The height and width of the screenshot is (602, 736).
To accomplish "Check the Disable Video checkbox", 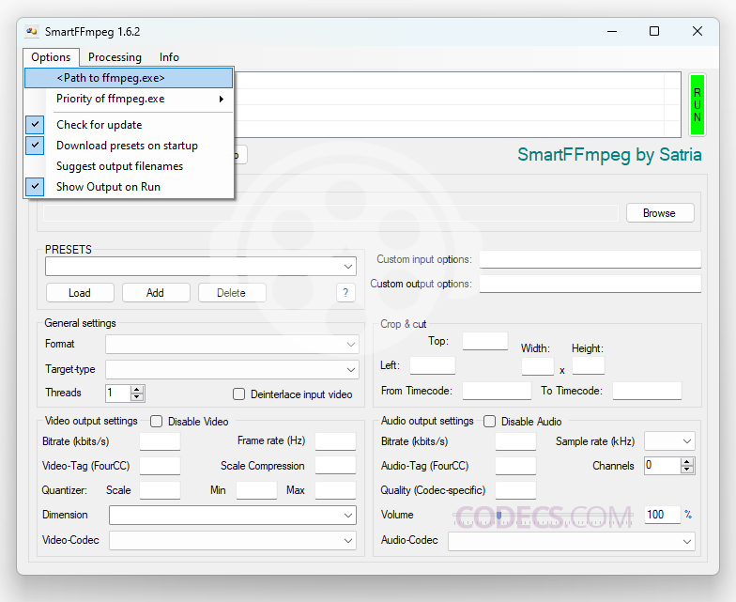I will pyautogui.click(x=156, y=421).
